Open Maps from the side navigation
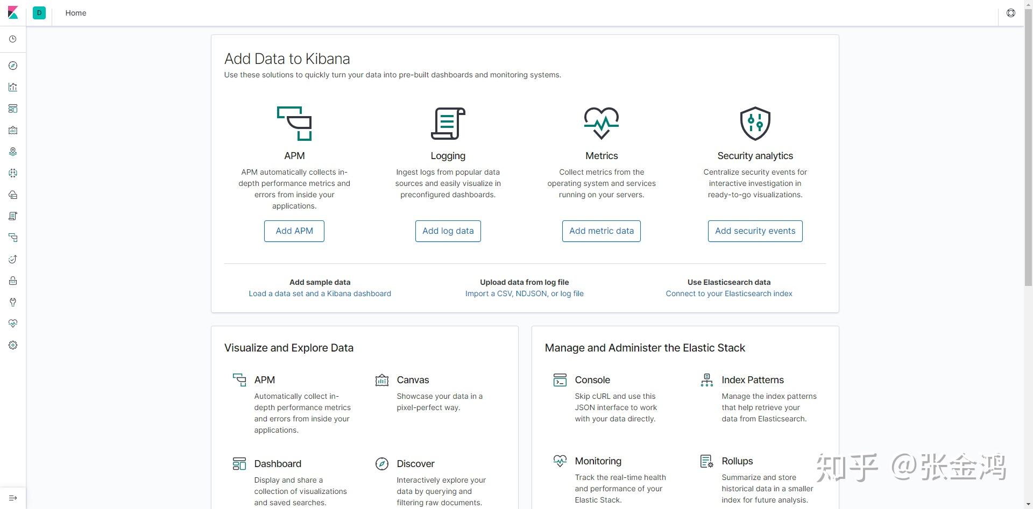 13,152
